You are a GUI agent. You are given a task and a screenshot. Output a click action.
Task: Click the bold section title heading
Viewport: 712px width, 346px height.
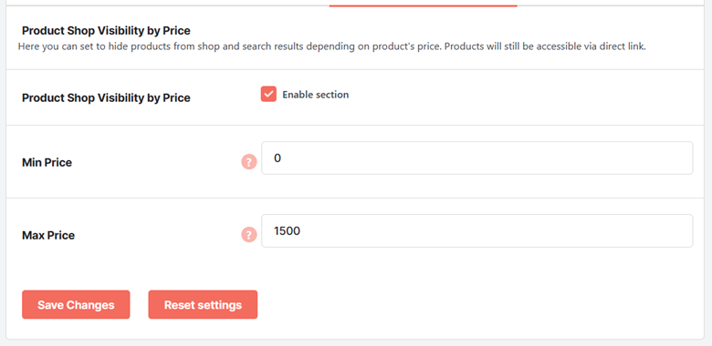[106, 31]
